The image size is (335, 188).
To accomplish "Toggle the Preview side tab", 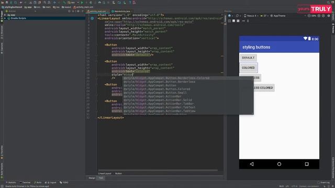I will (333, 29).
